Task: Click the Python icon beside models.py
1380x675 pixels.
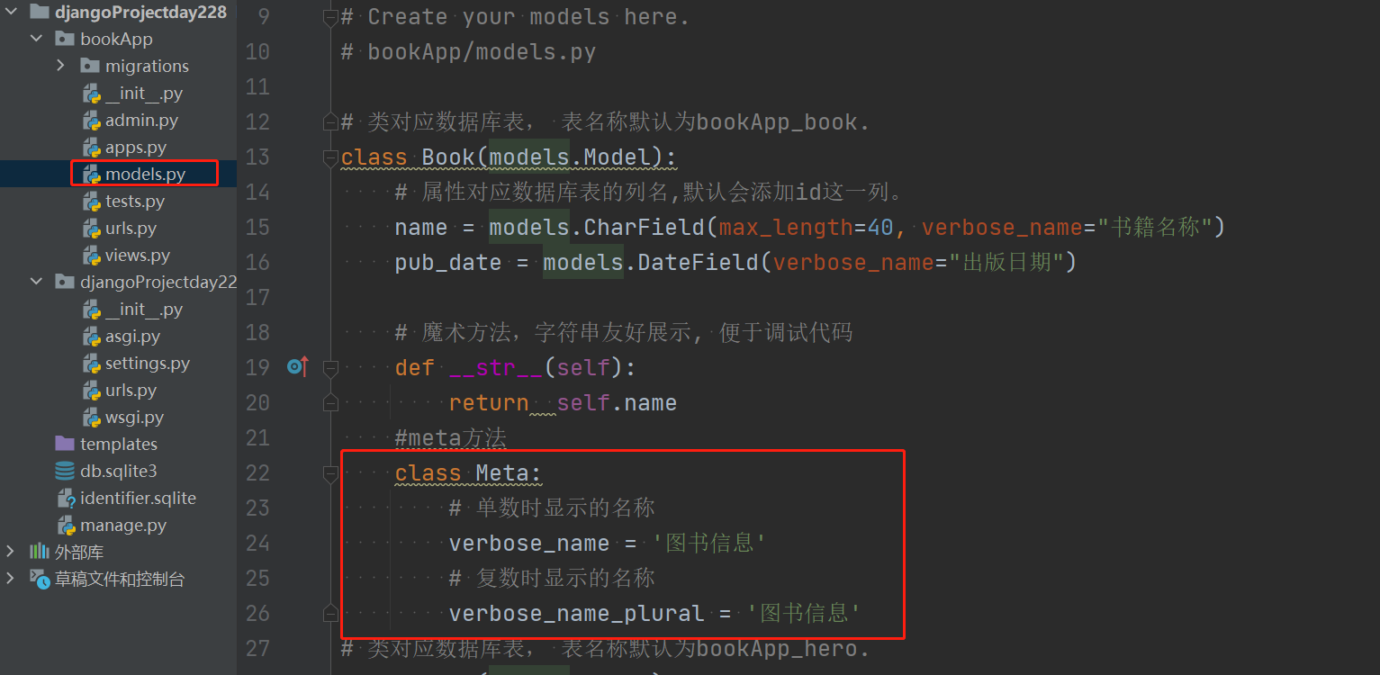Action: [91, 175]
